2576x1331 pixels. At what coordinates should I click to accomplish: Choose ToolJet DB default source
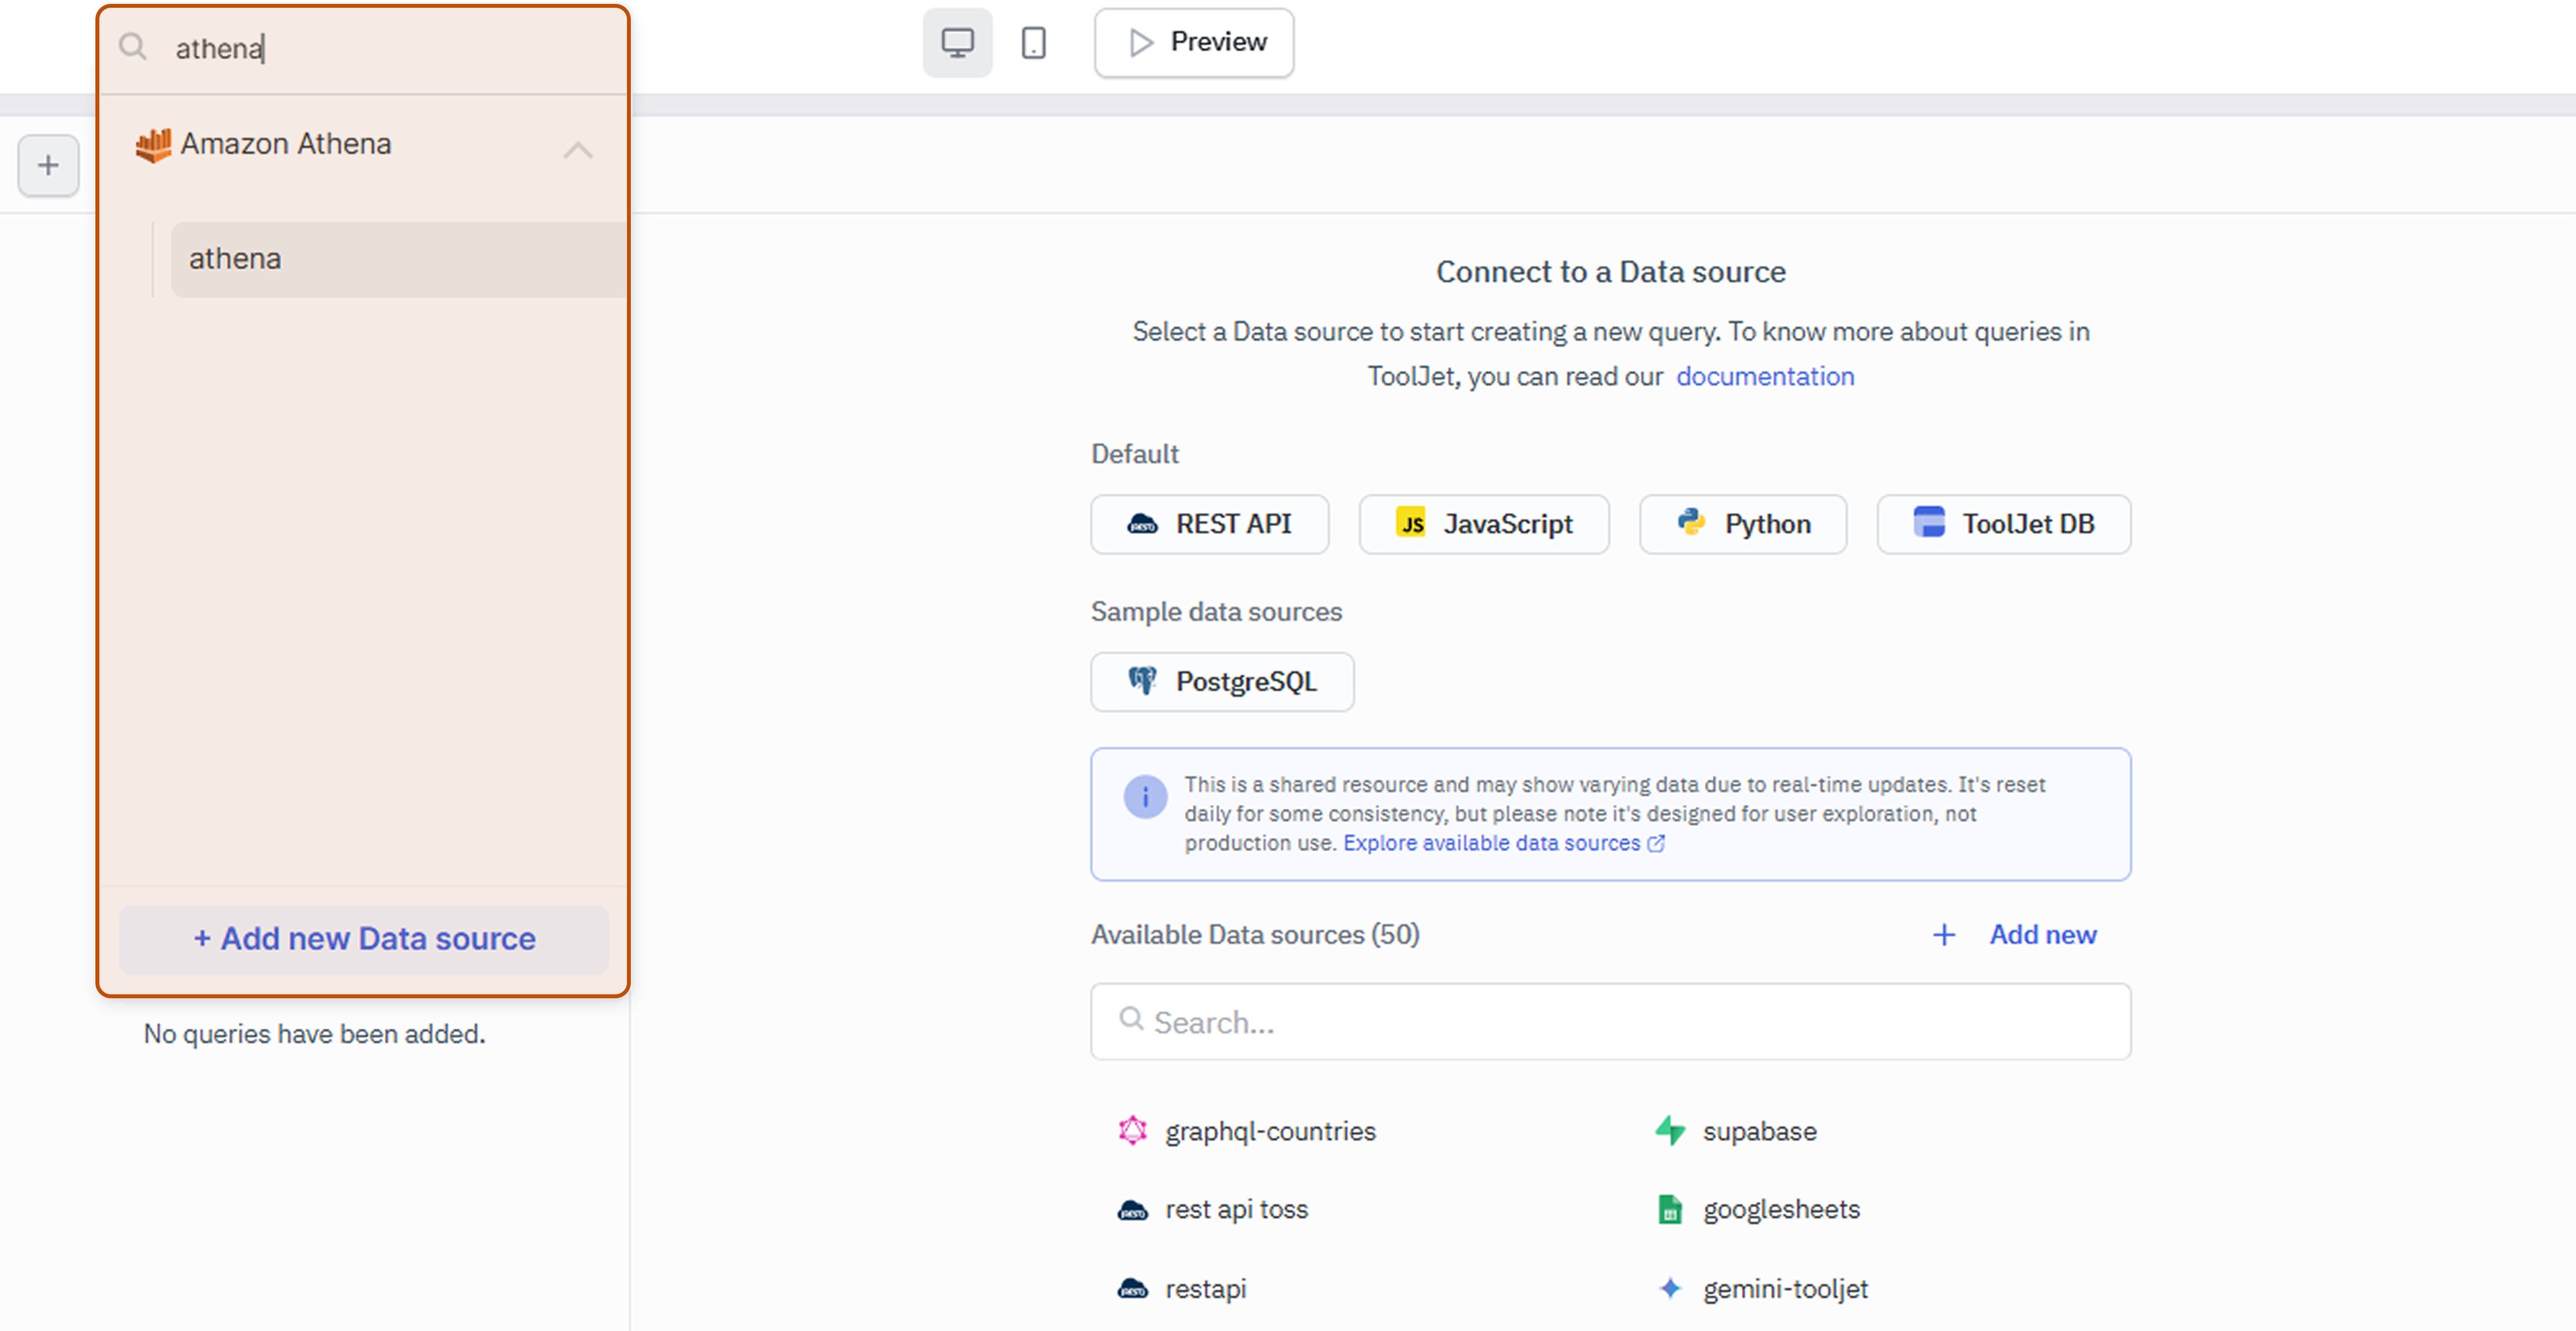click(x=2003, y=523)
